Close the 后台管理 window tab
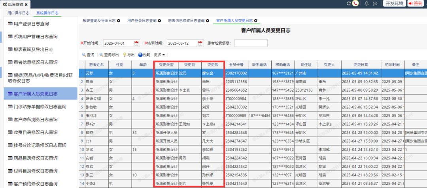427x188 pixels. 26,4
